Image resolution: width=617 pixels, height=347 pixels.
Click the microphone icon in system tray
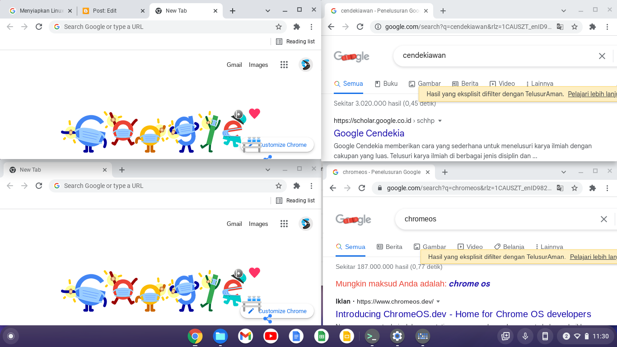tap(525, 336)
